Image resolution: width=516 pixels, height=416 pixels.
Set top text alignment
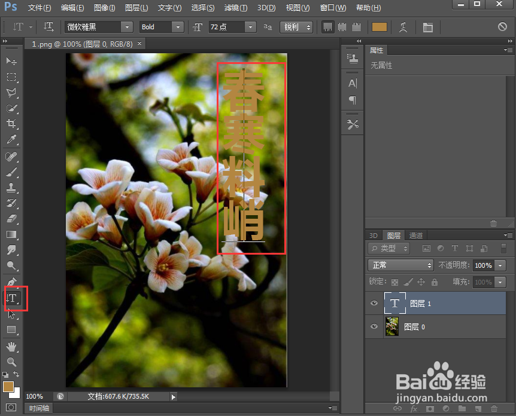coord(327,27)
